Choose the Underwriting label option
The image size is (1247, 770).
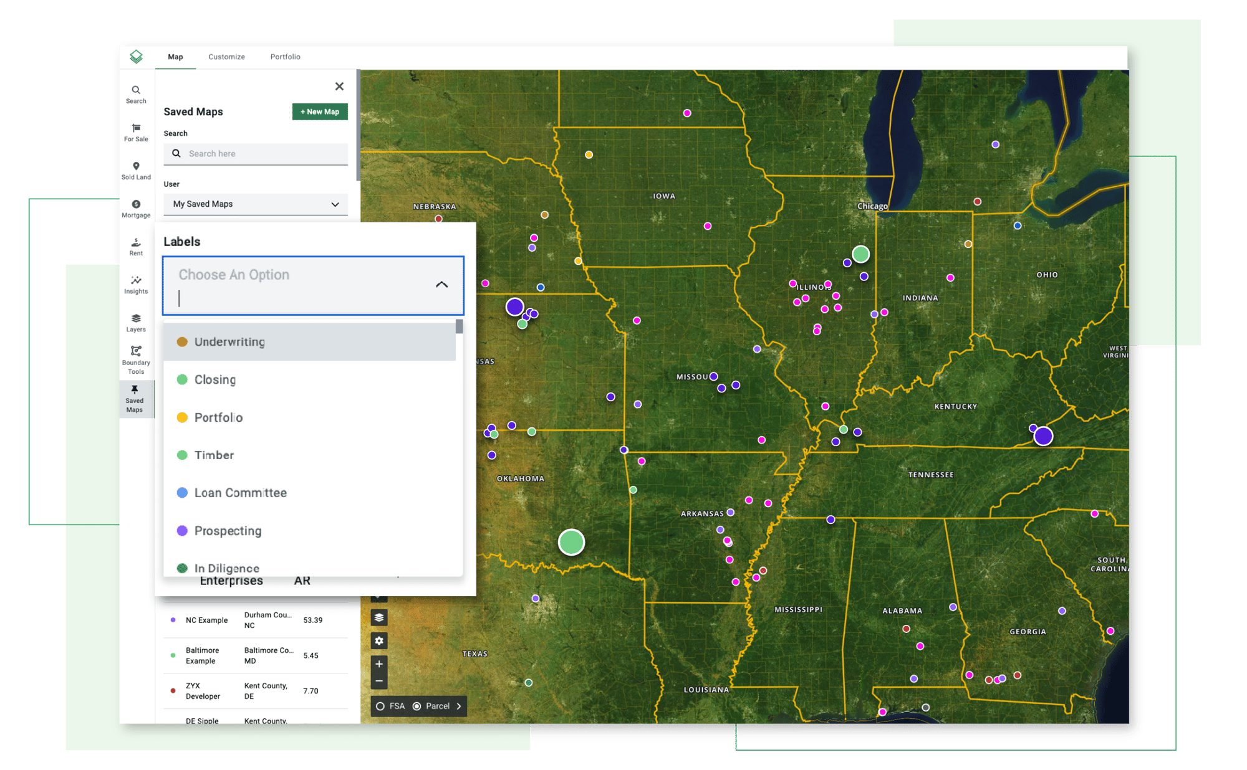pyautogui.click(x=309, y=342)
